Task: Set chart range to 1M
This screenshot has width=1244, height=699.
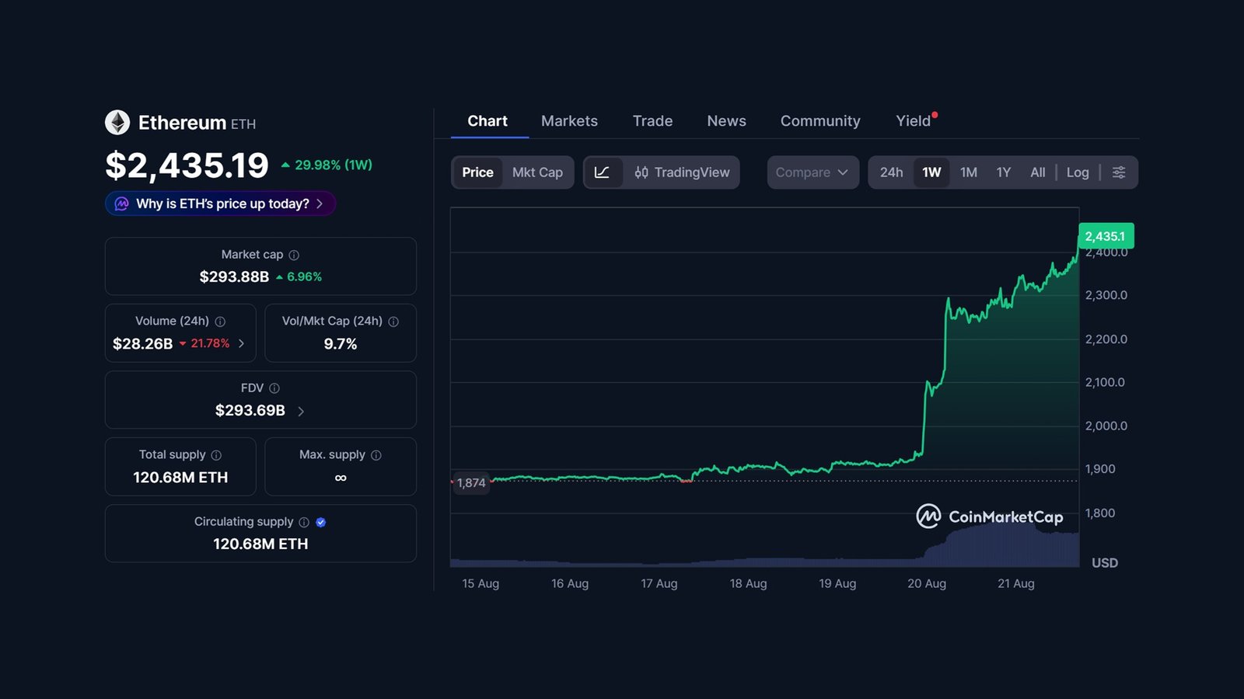Action: pos(969,172)
